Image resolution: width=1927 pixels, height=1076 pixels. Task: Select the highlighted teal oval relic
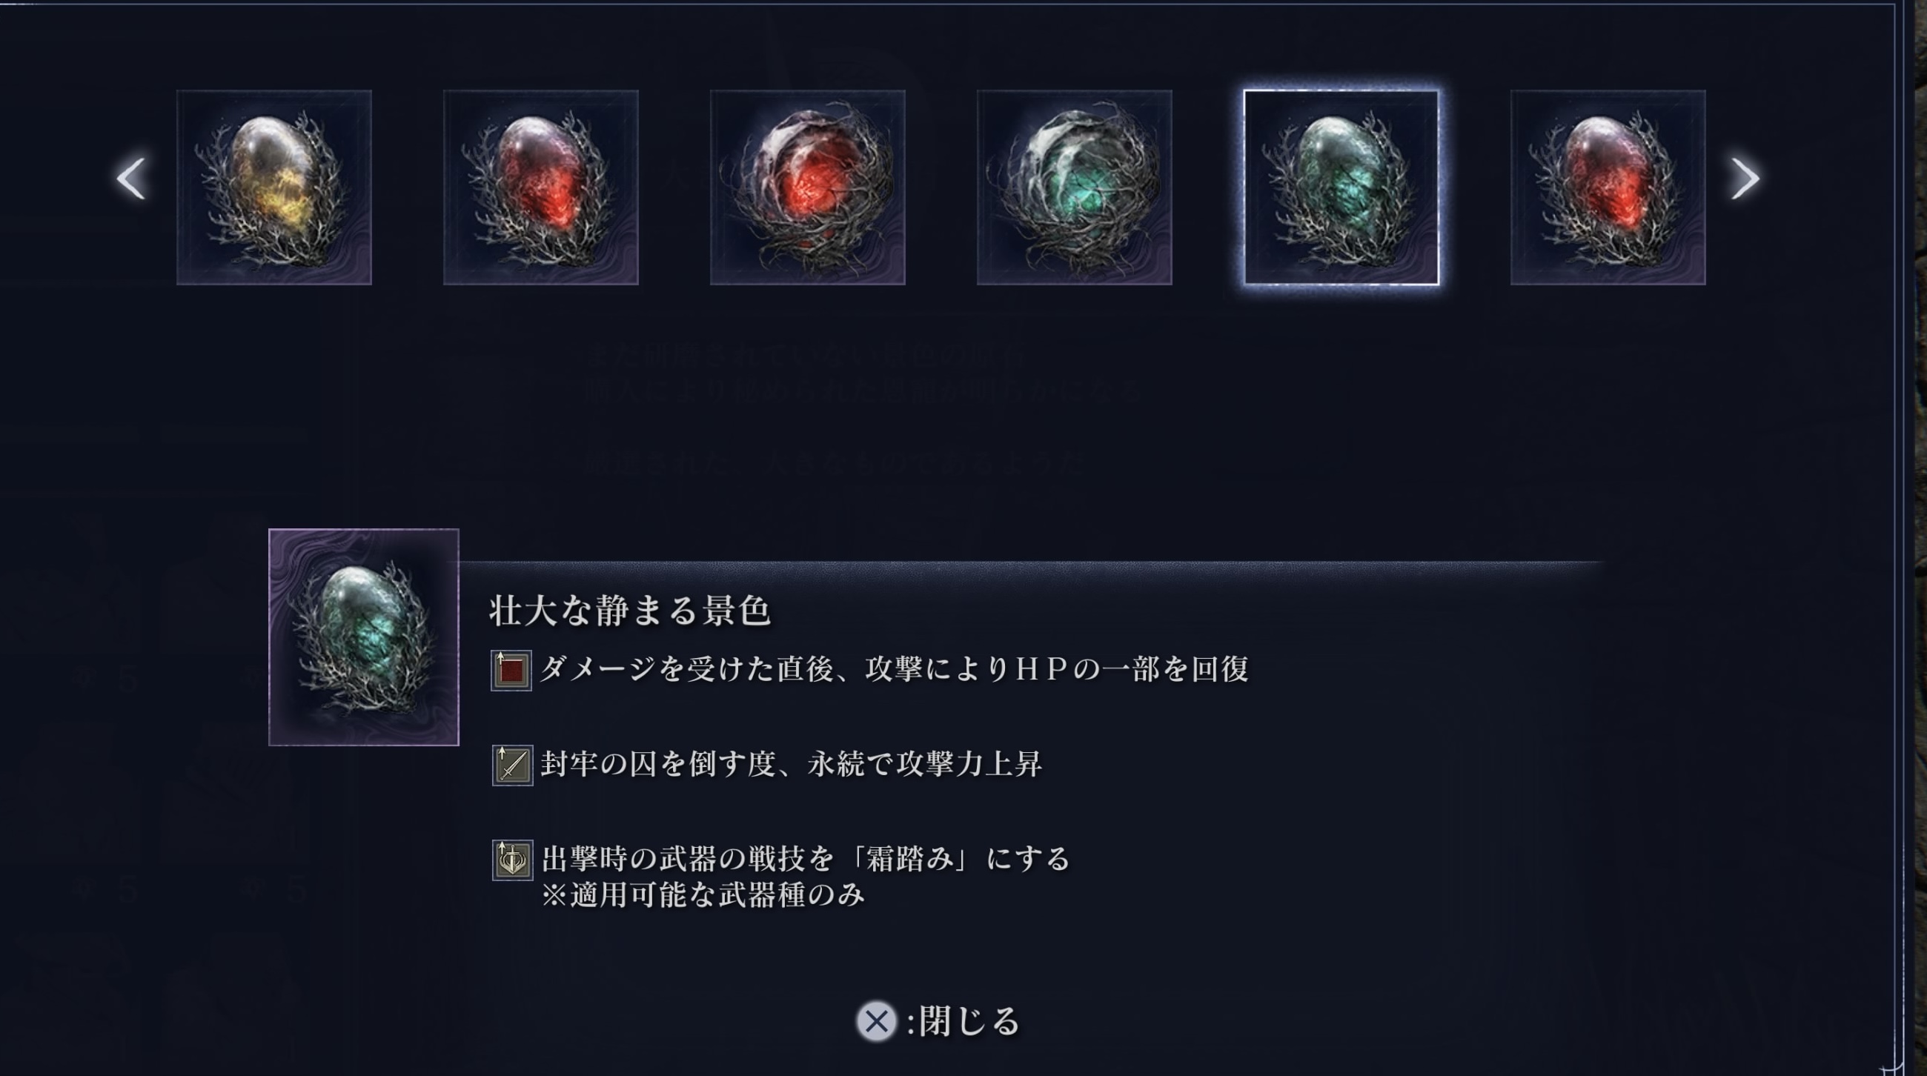click(1341, 187)
